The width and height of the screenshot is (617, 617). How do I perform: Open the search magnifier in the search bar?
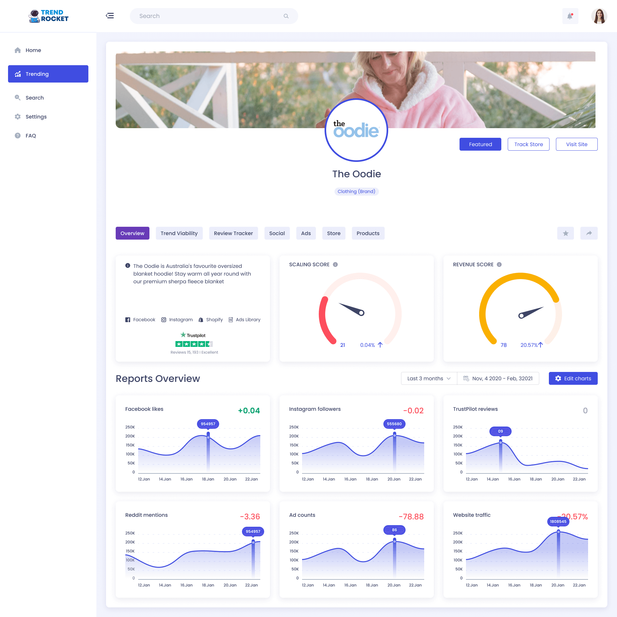tap(285, 16)
